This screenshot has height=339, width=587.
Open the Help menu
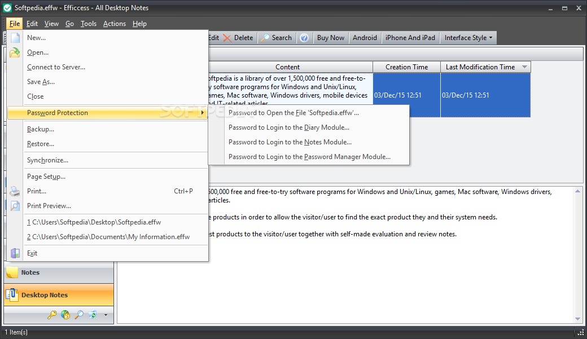pyautogui.click(x=139, y=24)
